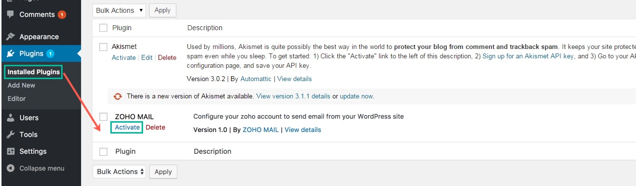Tick the ZOHO MAIL plugin checkbox
The image size is (636, 186).
coord(103,117)
